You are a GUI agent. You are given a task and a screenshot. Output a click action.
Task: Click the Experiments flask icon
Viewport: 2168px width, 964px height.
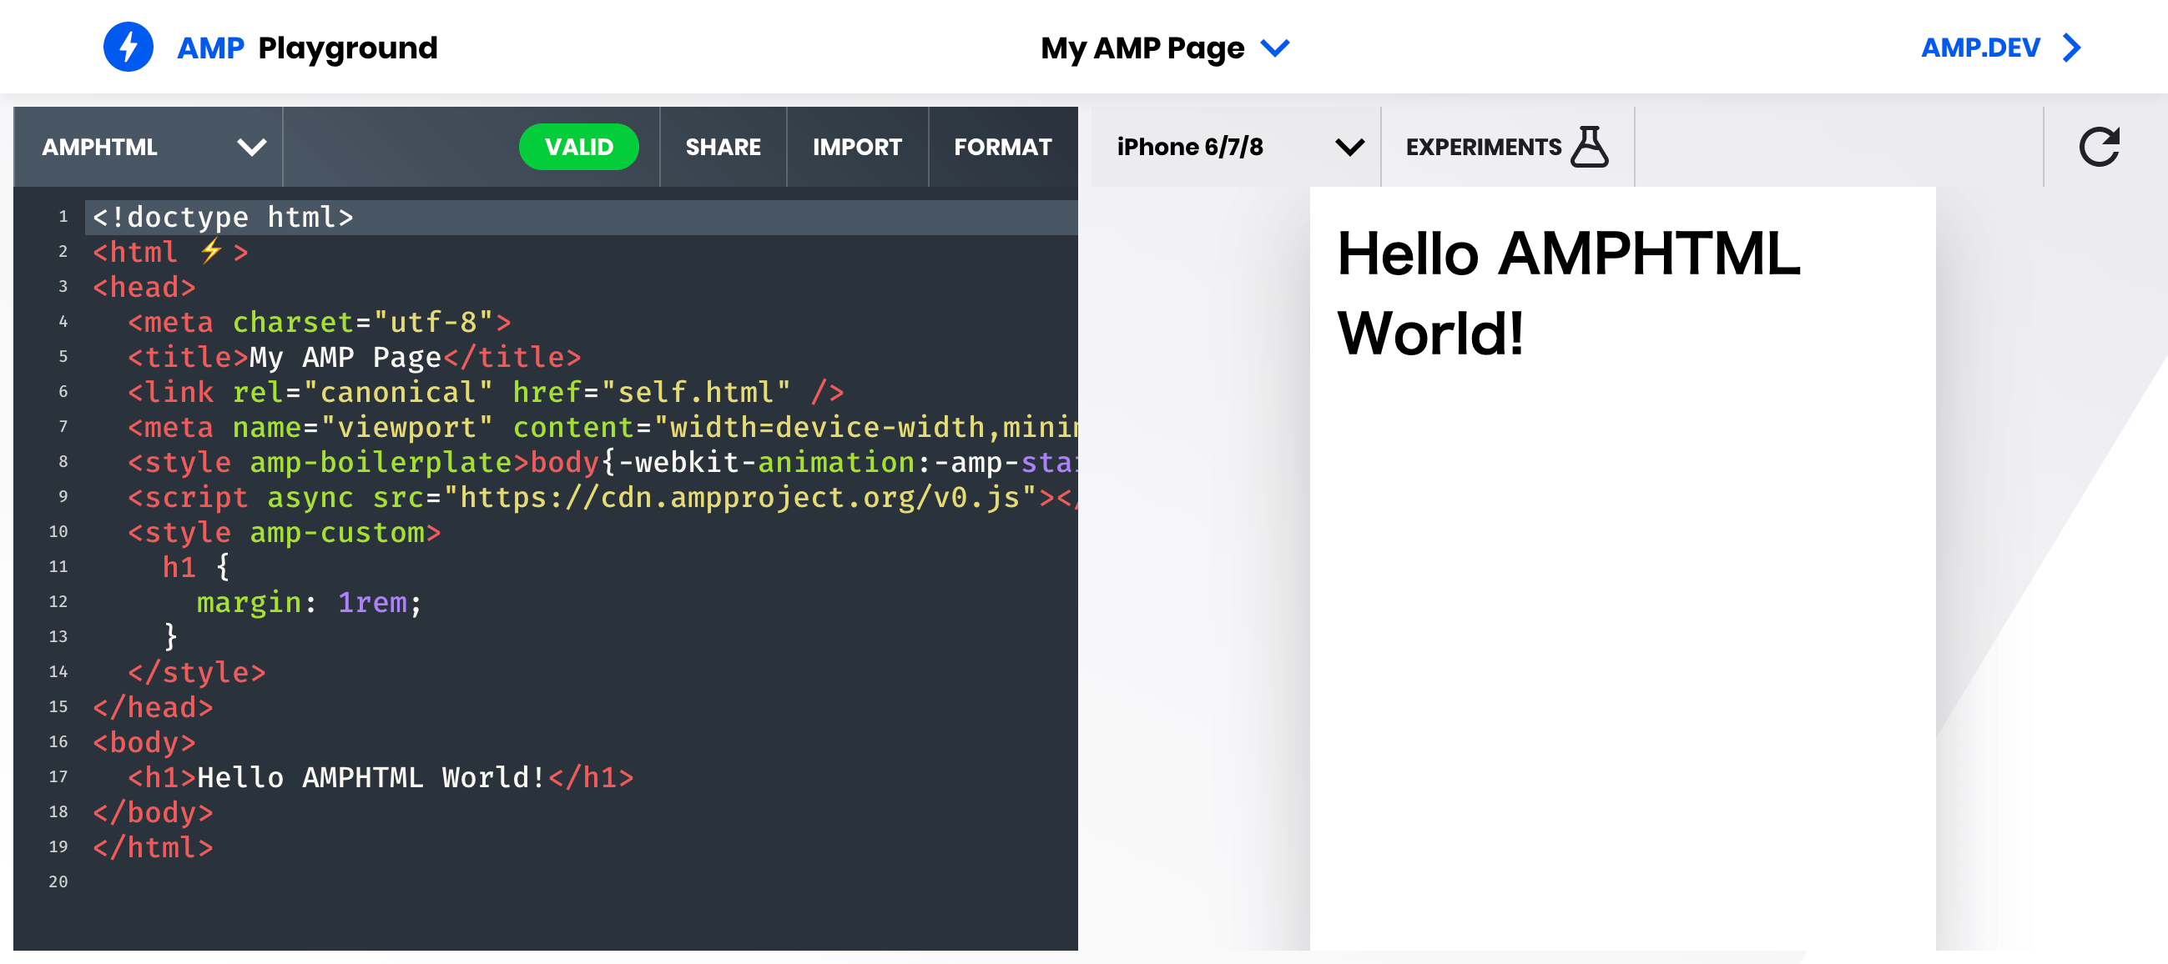(1589, 148)
